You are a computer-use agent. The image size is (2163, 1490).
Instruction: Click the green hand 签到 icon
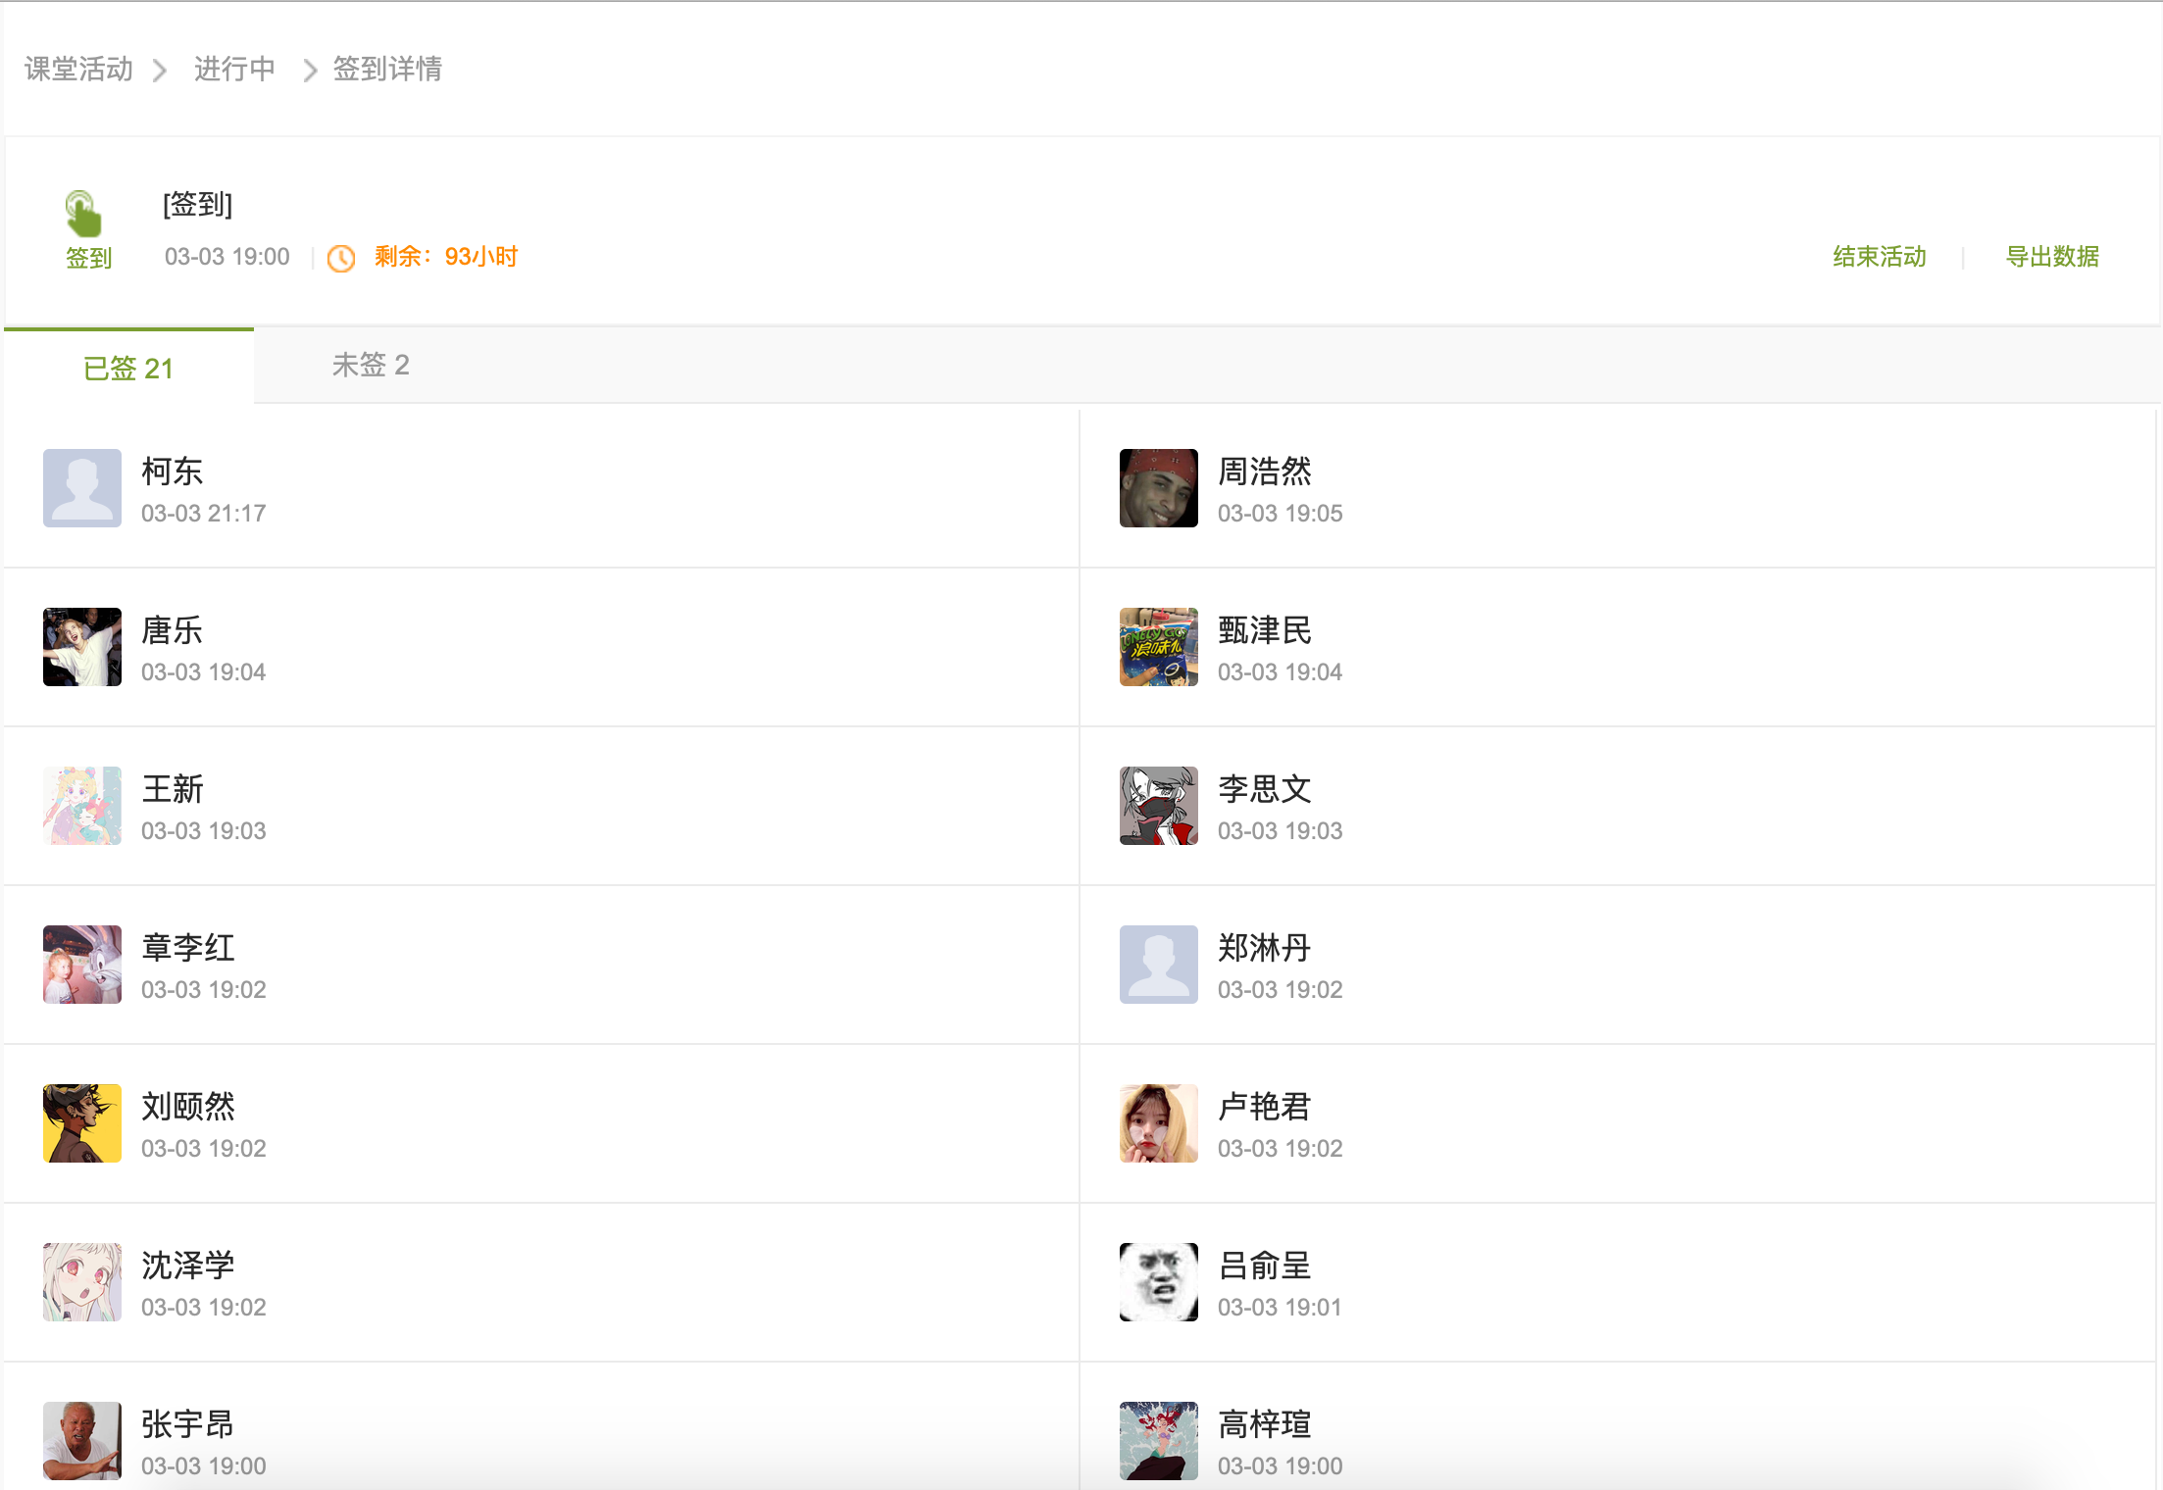(x=84, y=214)
